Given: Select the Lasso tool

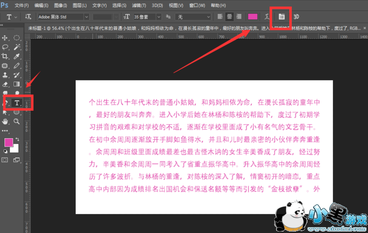Looking at the screenshot, I should [x=5, y=47].
